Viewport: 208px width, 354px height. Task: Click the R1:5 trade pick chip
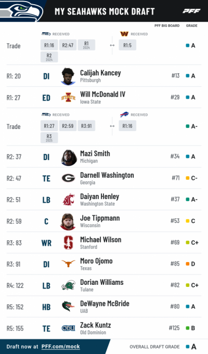pyautogui.click(x=127, y=45)
